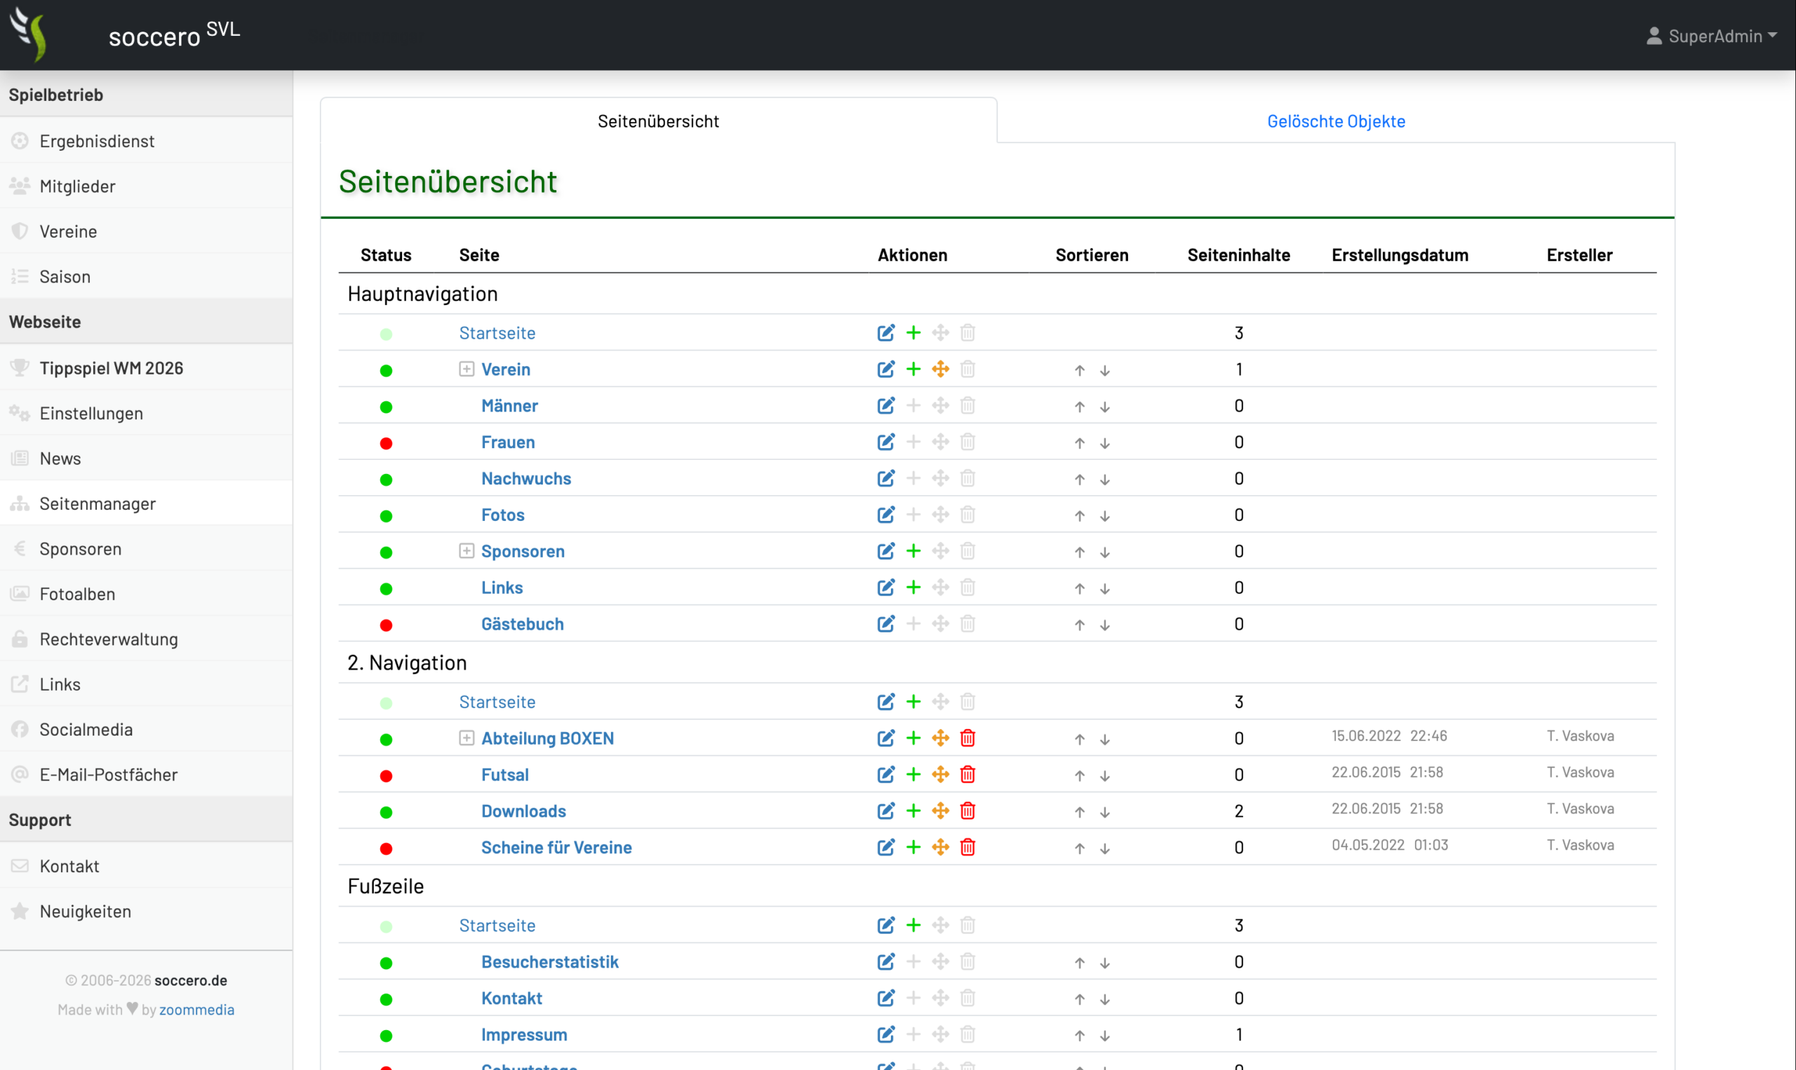The height and width of the screenshot is (1070, 1796).
Task: Toggle red status dot of Gästebuch
Action: point(386,626)
